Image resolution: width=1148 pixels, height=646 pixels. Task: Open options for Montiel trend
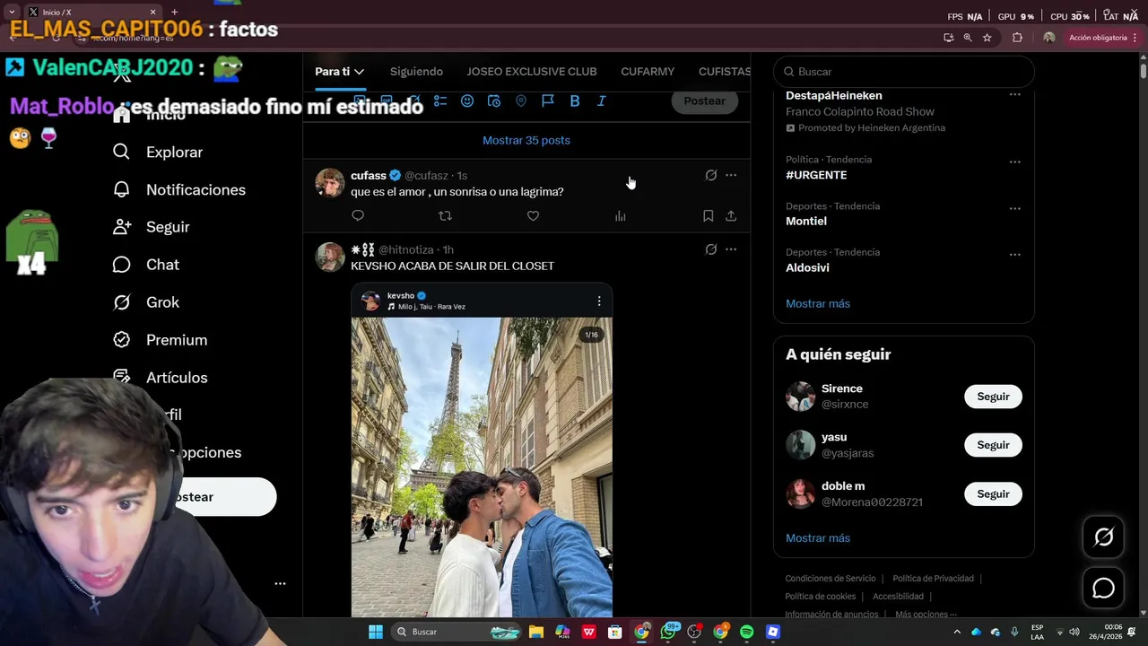tap(1014, 208)
